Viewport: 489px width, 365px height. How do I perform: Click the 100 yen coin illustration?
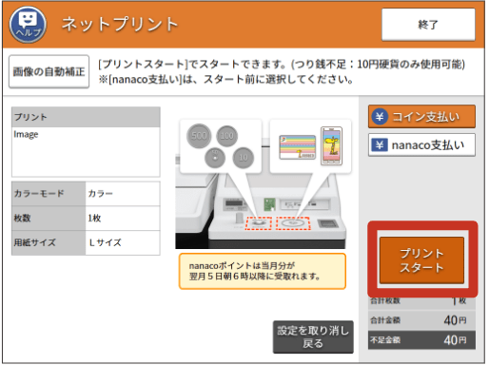point(226,136)
